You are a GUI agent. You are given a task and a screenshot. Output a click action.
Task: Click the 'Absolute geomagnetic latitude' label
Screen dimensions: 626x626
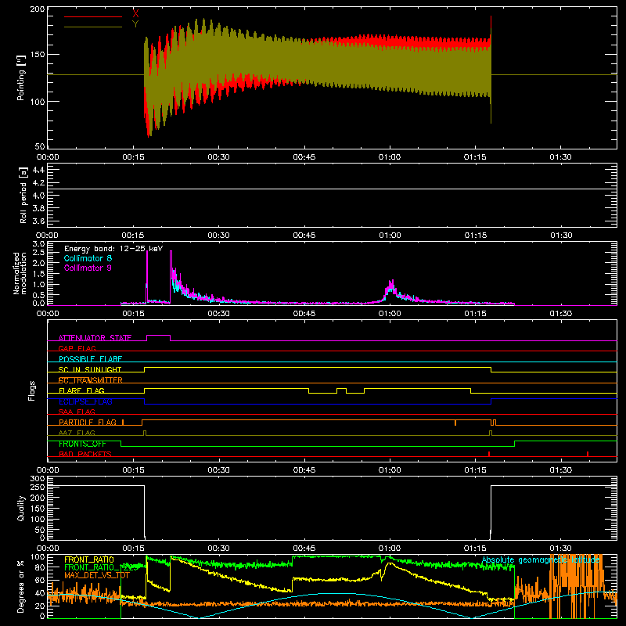(541, 559)
